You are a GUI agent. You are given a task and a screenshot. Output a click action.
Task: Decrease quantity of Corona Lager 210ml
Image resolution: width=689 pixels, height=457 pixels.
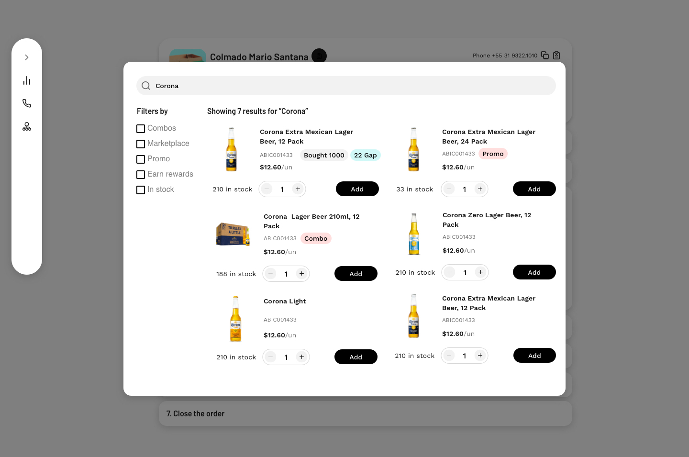point(271,274)
